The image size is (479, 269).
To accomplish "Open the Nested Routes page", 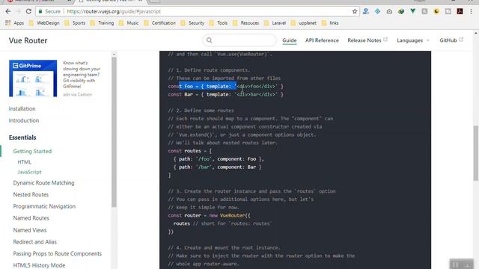I will [31, 194].
